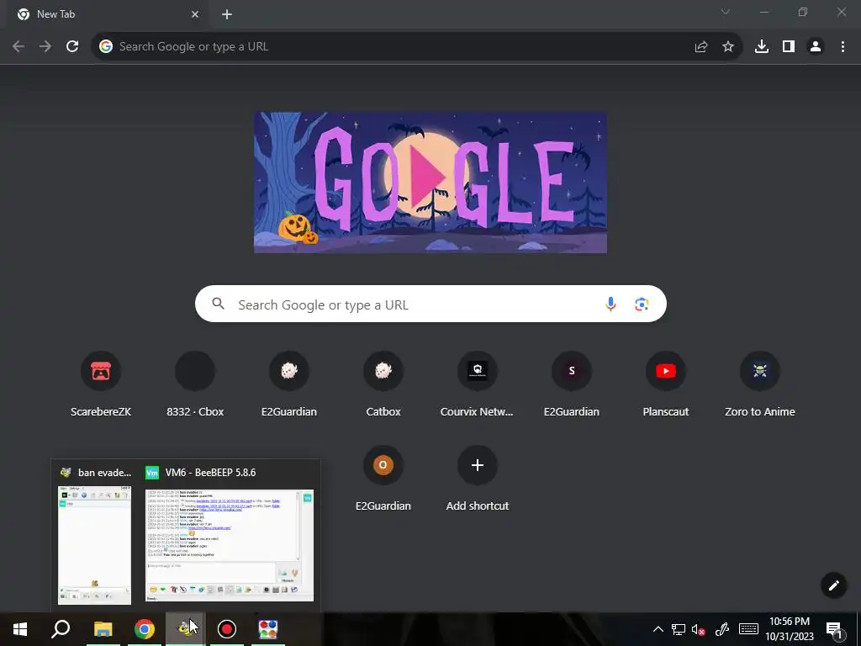Open the pen workspace tray icon
Viewport: 861px width, 646px height.
(721, 629)
